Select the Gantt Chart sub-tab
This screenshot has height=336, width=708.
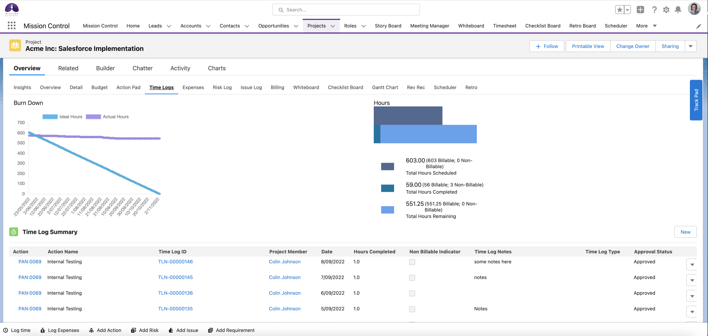tap(385, 87)
